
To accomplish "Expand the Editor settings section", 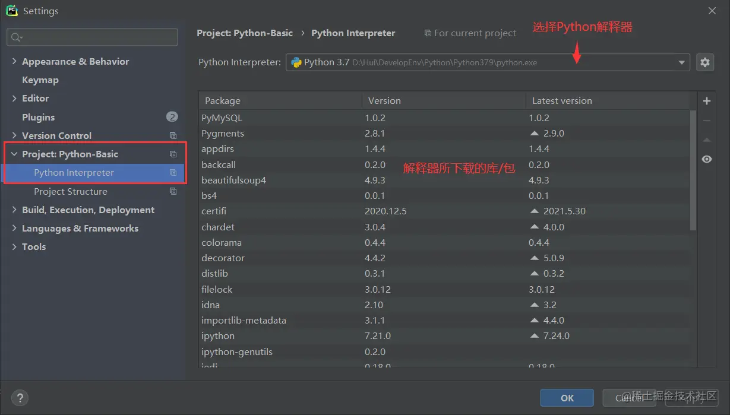I will point(14,98).
